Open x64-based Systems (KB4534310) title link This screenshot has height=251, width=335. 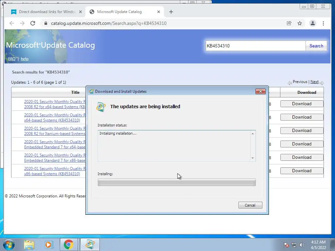(x=55, y=118)
